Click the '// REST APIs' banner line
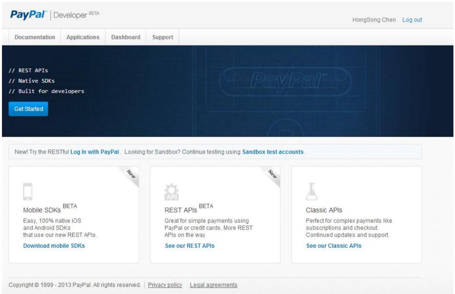 pyautogui.click(x=28, y=70)
